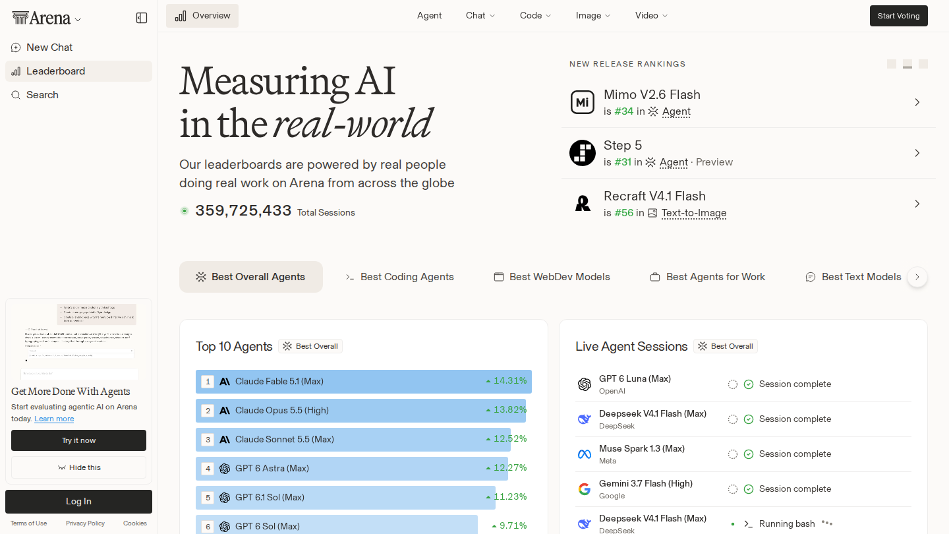Expand the Chat menu in top navigation

point(480,16)
